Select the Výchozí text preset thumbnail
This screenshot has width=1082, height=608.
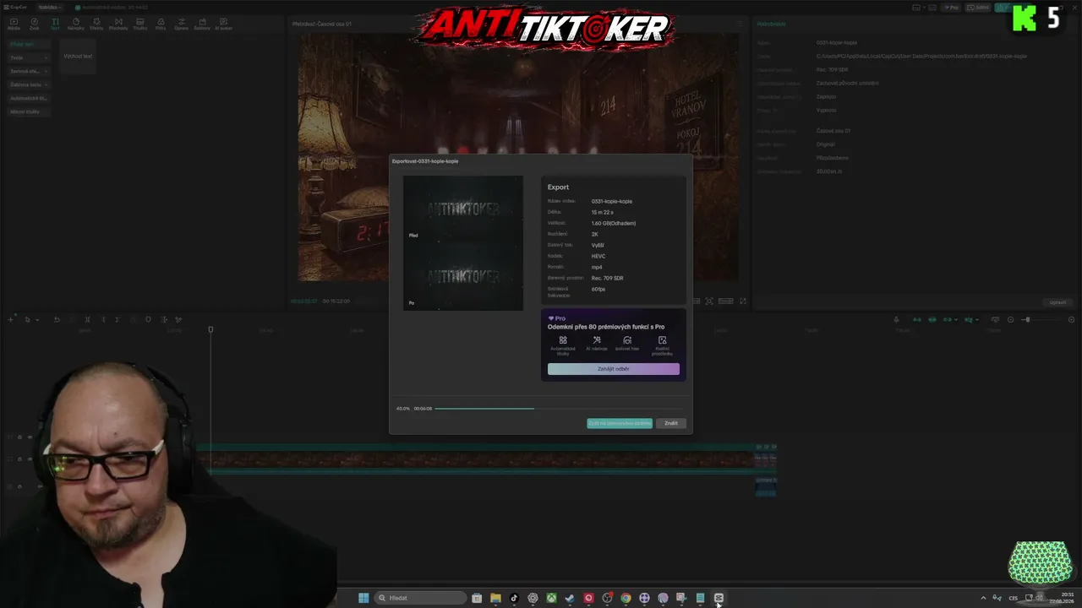(x=78, y=57)
